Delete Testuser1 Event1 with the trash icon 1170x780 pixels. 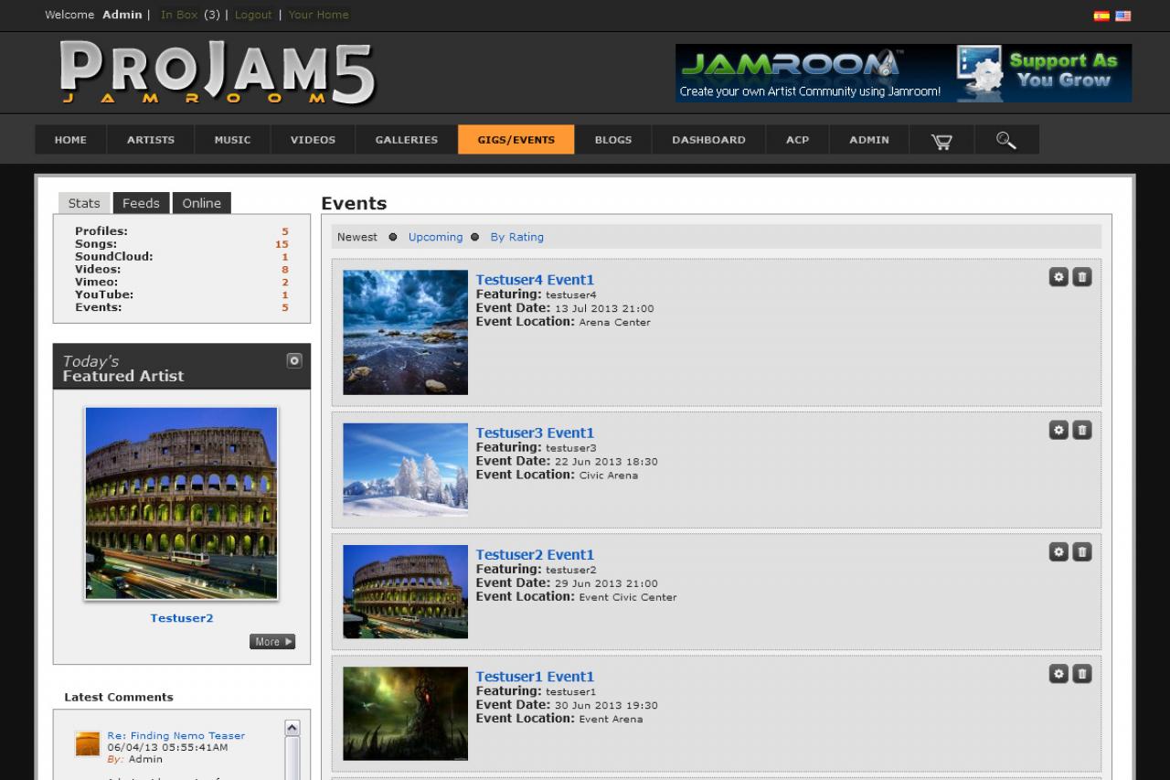point(1081,673)
